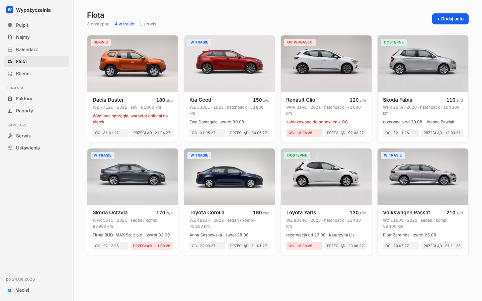Open the Toyota Corolla photo

coord(229,177)
